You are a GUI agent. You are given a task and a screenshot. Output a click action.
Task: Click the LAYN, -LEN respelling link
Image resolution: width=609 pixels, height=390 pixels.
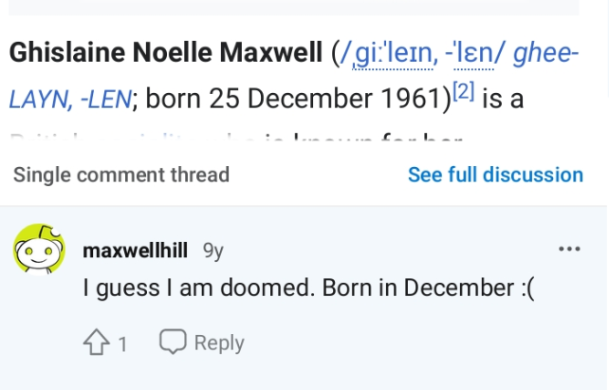(70, 99)
